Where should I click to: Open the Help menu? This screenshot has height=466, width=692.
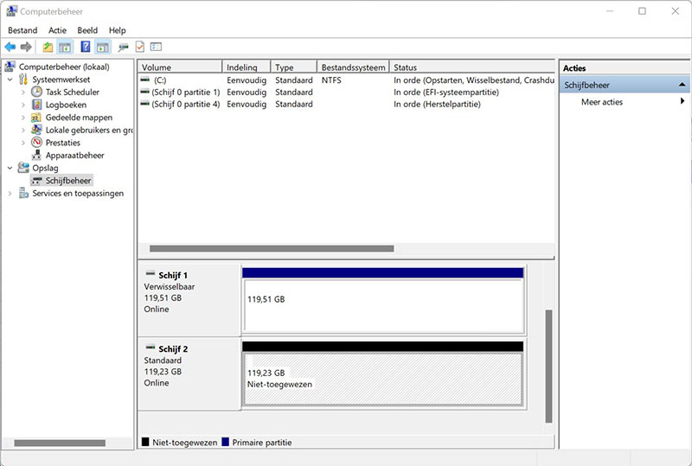click(118, 30)
